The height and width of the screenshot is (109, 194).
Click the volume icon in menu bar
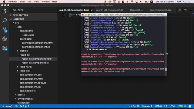click(141, 2)
